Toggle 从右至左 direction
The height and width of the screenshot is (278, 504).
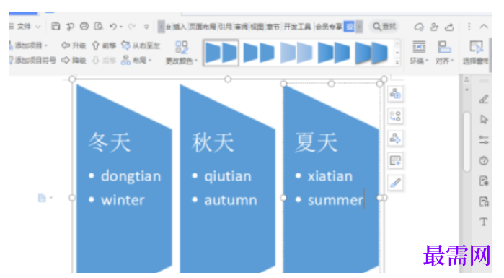coord(141,45)
